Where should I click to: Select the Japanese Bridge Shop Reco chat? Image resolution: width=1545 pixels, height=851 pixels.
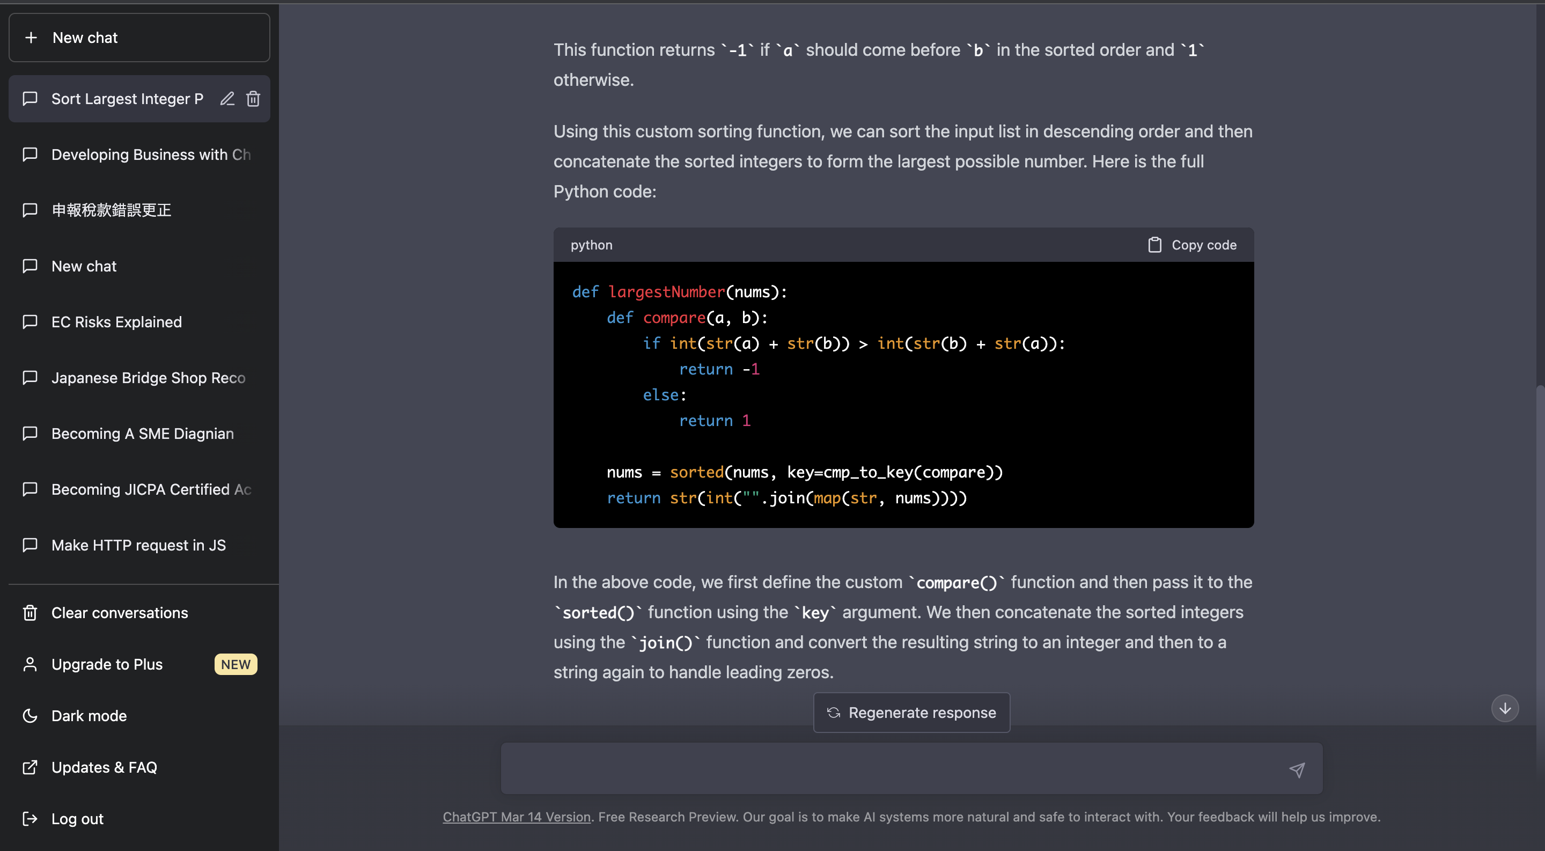[x=148, y=378]
